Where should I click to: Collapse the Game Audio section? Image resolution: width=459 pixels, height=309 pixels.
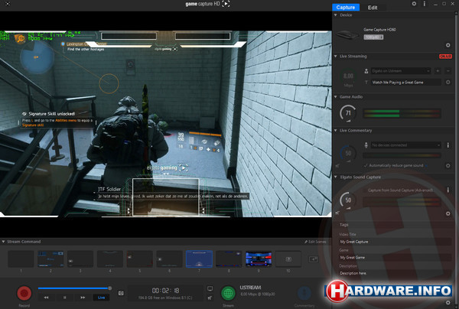point(336,96)
